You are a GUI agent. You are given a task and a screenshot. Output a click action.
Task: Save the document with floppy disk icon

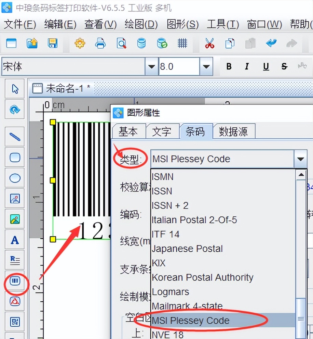tap(52, 43)
